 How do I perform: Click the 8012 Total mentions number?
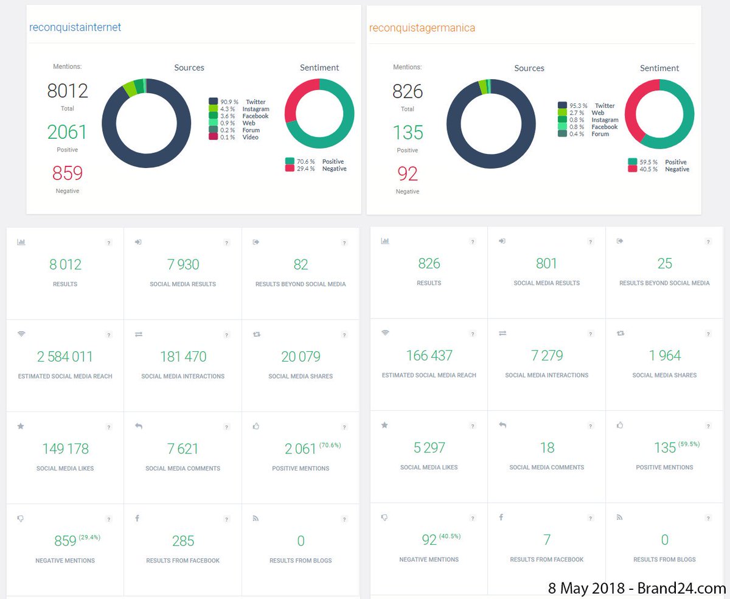(68, 91)
